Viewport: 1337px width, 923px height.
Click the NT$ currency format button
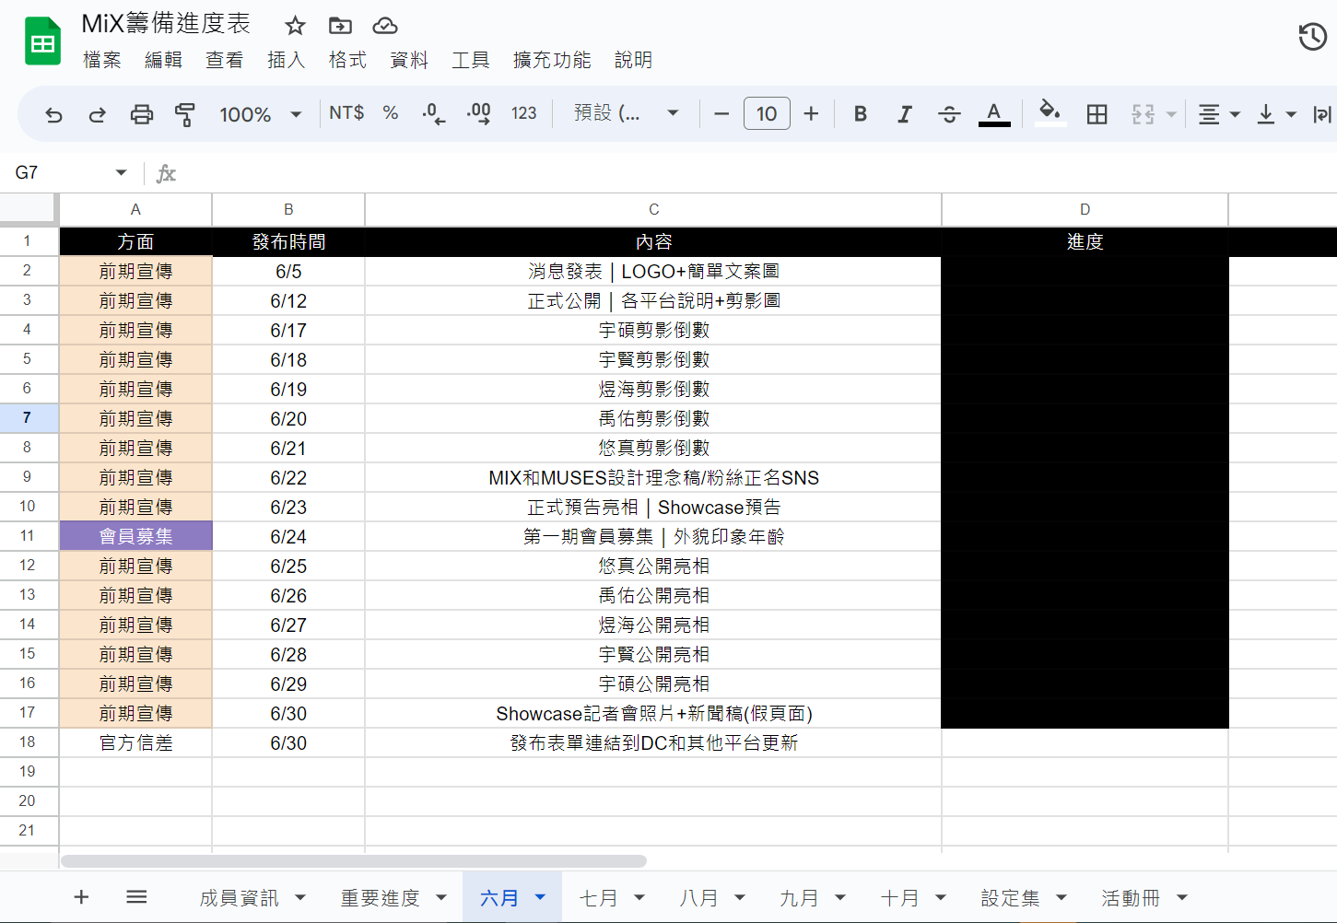pyautogui.click(x=346, y=113)
